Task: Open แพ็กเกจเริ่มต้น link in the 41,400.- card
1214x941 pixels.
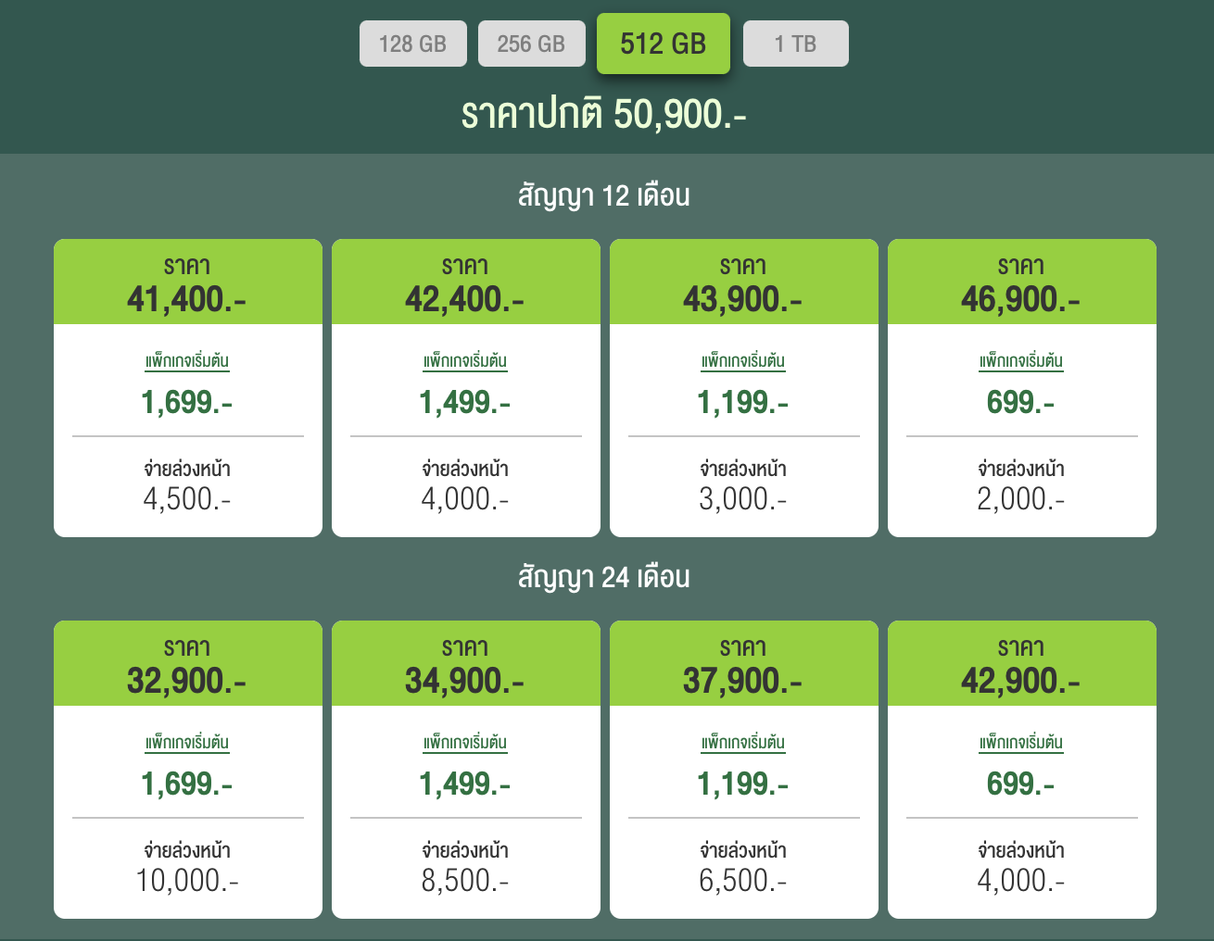Action: tap(187, 361)
